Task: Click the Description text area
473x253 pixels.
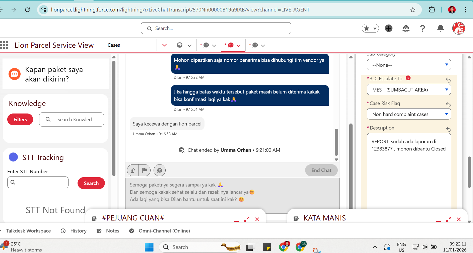Action: [x=409, y=171]
